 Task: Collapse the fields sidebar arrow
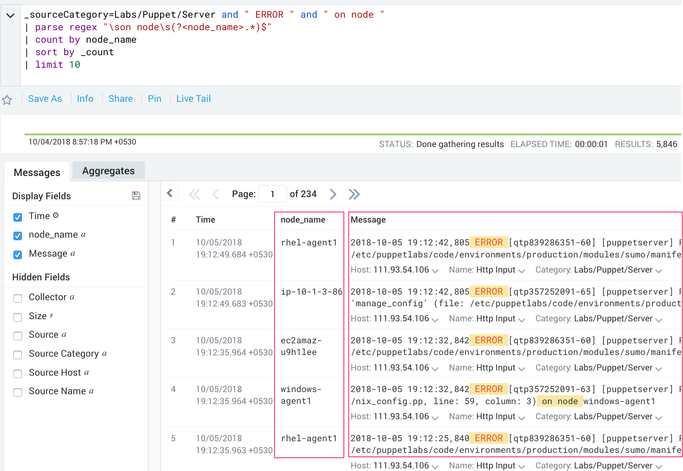[x=170, y=193]
